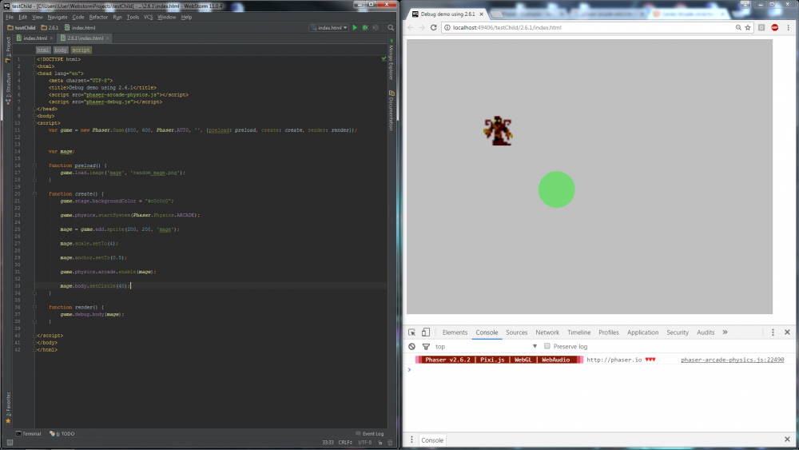The image size is (799, 450).
Task: Click the 33:33 caret position in status bar
Action: click(328, 442)
